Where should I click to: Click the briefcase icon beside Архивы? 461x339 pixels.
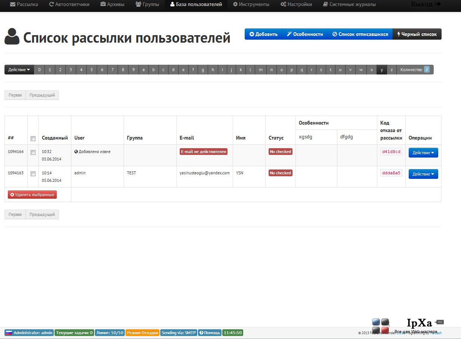103,4
